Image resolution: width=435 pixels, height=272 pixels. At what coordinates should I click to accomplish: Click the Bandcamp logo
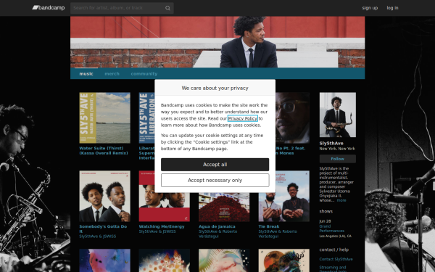tap(49, 8)
